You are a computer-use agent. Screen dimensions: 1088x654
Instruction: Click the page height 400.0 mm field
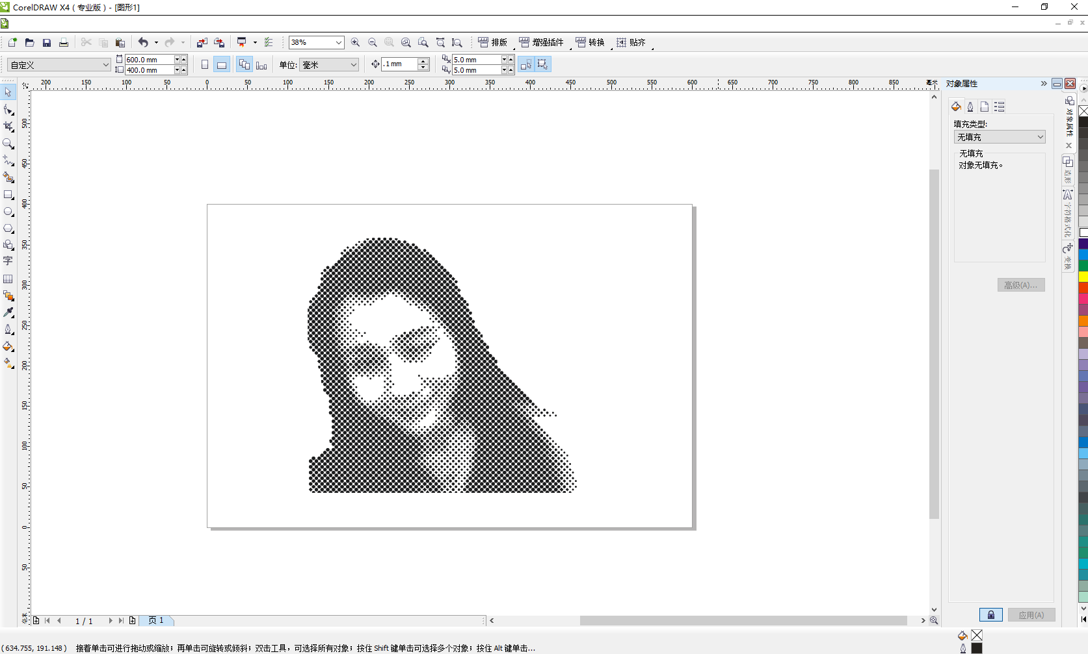tap(150, 70)
